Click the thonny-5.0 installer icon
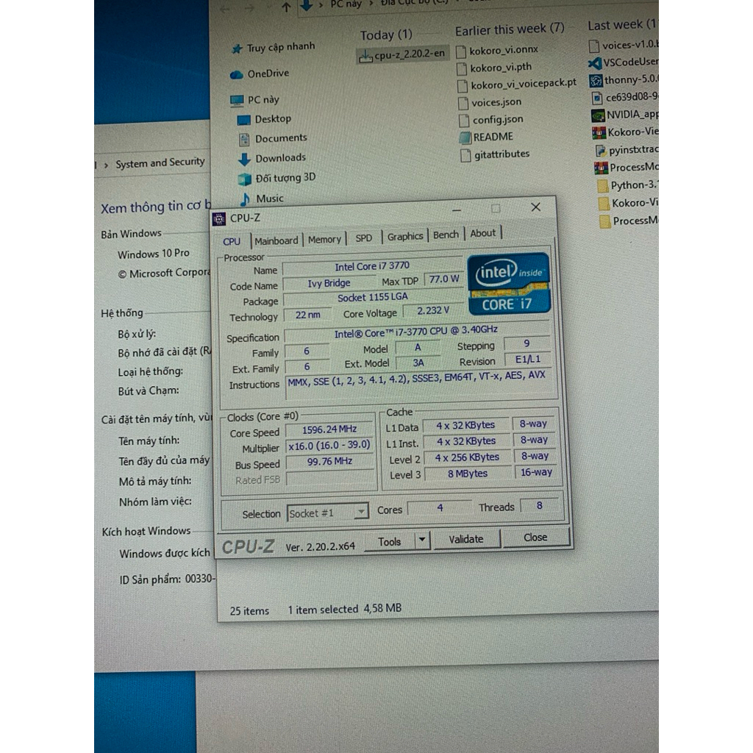 coord(596,80)
